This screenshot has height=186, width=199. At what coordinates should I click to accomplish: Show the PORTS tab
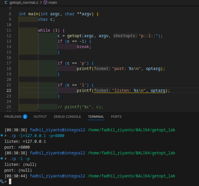tap(116, 117)
